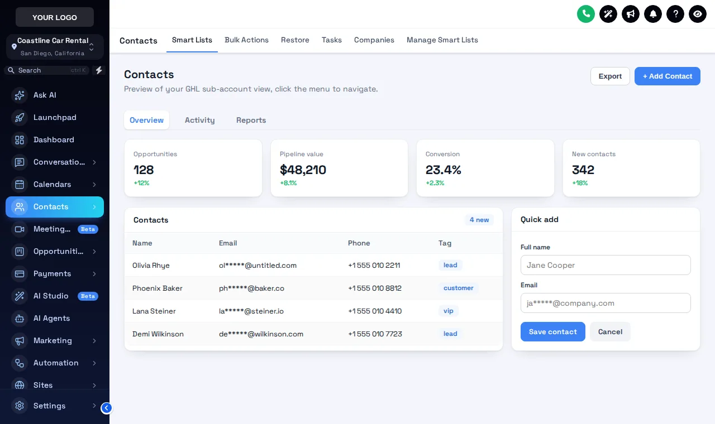Click the Full name input field
This screenshot has height=424, width=715.
coord(606,265)
